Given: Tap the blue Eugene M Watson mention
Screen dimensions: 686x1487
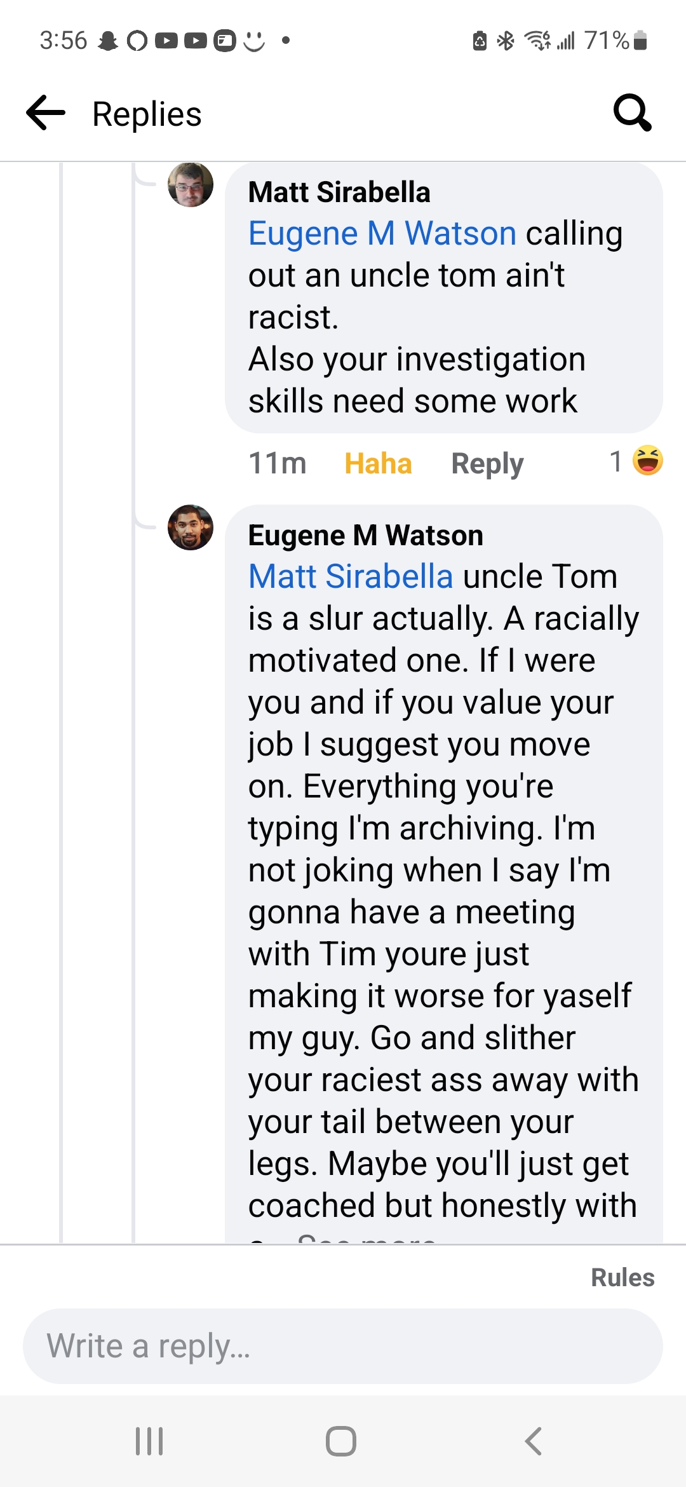Looking at the screenshot, I should pyautogui.click(x=382, y=233).
